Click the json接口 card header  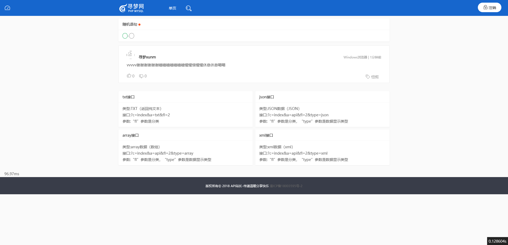(x=266, y=97)
